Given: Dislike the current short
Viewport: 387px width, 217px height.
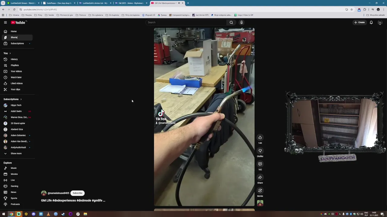Looking at the screenshot, I should click(260, 151).
